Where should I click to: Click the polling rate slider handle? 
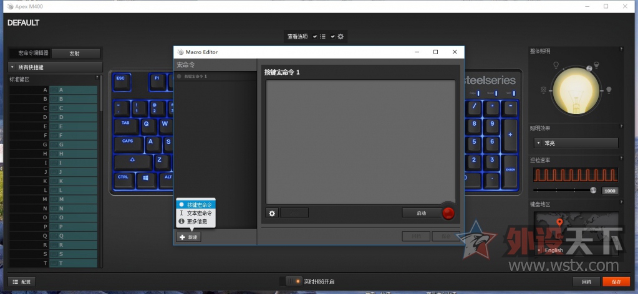coord(593,191)
